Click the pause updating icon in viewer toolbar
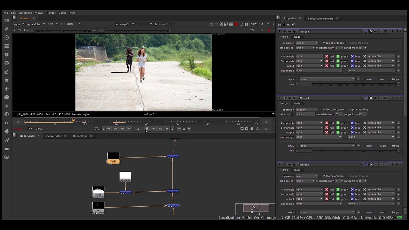Screen dimensions: 409x230 coord(246,24)
